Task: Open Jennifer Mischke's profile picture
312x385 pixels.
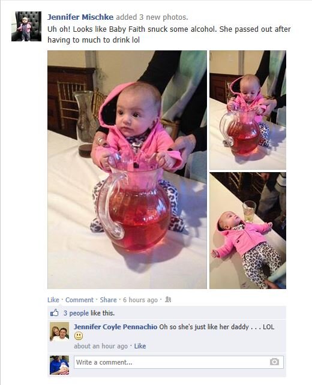Action: (x=26, y=26)
